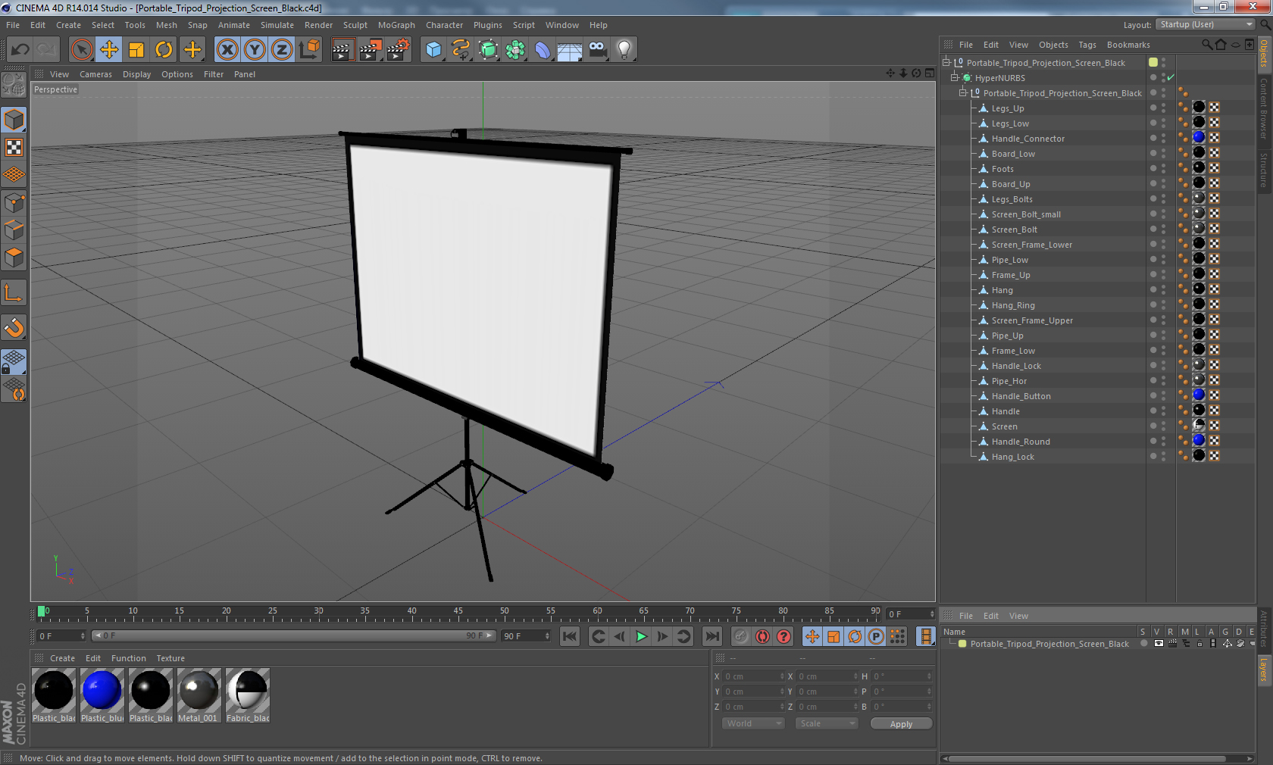This screenshot has height=765, width=1273.
Task: Open the spline pen tools icon
Action: tap(461, 50)
